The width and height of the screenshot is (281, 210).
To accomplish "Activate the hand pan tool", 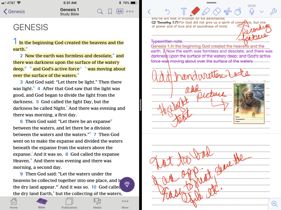I will (x=238, y=11).
